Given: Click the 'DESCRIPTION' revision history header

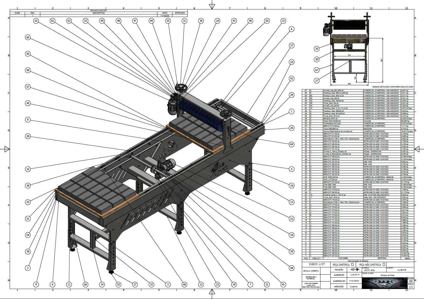Looking at the screenshot, I should coord(99,13).
